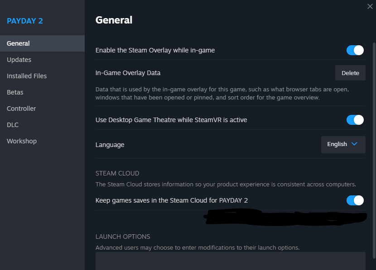The image size is (376, 270).
Task: Delete the In-Game Overlay Data
Action: [350, 73]
